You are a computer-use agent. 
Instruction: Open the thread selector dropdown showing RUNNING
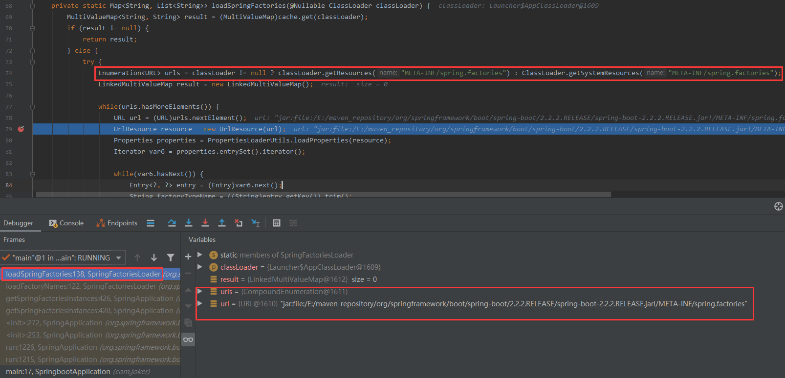tap(63, 258)
